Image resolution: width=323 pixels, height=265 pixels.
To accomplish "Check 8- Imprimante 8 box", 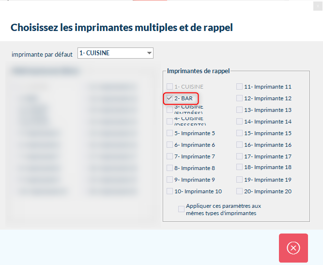I will point(169,168).
